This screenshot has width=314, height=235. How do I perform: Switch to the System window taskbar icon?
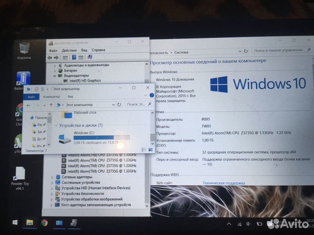(x=59, y=223)
